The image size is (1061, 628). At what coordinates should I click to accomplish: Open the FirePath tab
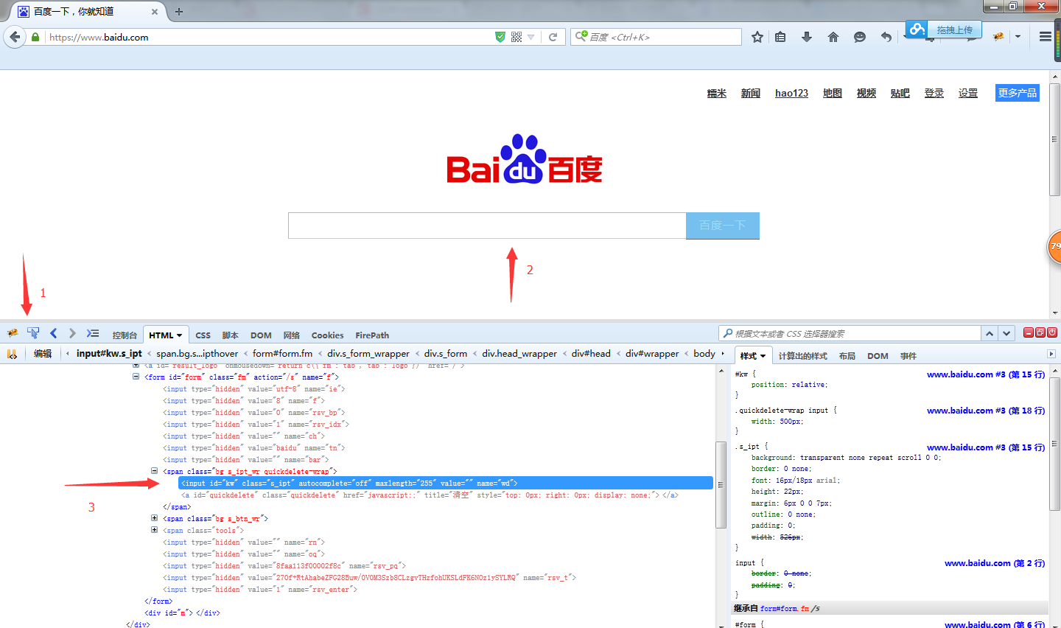coord(372,335)
